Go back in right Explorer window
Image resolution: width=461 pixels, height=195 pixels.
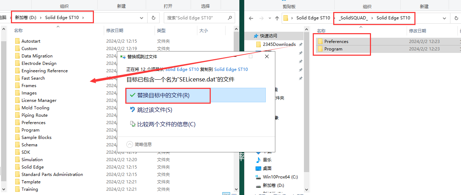(251, 18)
